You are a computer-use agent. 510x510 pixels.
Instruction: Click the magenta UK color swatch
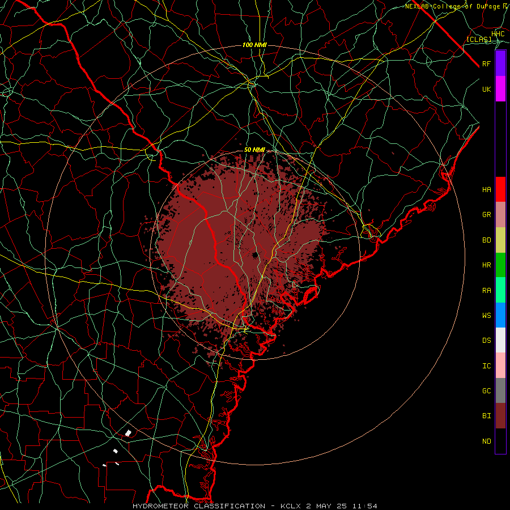[x=500, y=89]
